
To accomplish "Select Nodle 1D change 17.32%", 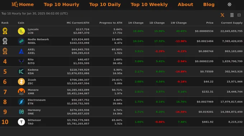I will point(159,41).
